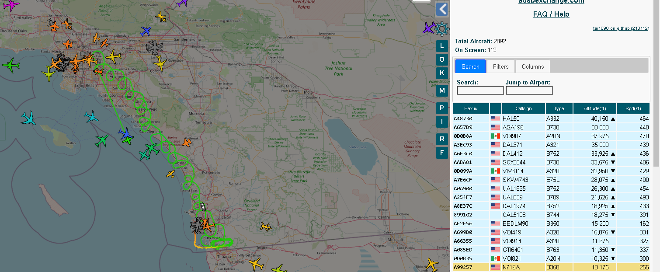Open the FAQ / Help link
Image resolution: width=660 pixels, height=272 pixels.
coord(551,14)
